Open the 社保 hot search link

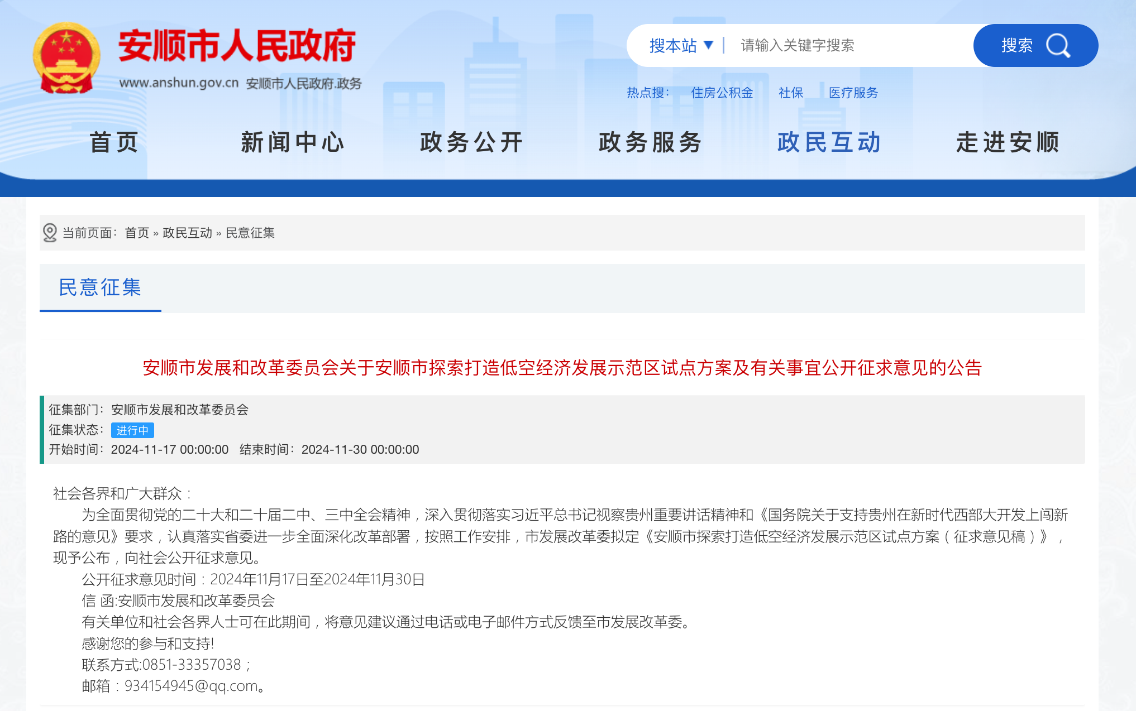pos(790,93)
